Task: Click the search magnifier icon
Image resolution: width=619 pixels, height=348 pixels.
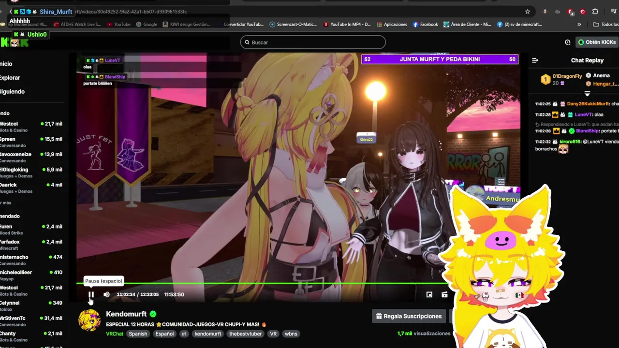Action: (x=247, y=42)
